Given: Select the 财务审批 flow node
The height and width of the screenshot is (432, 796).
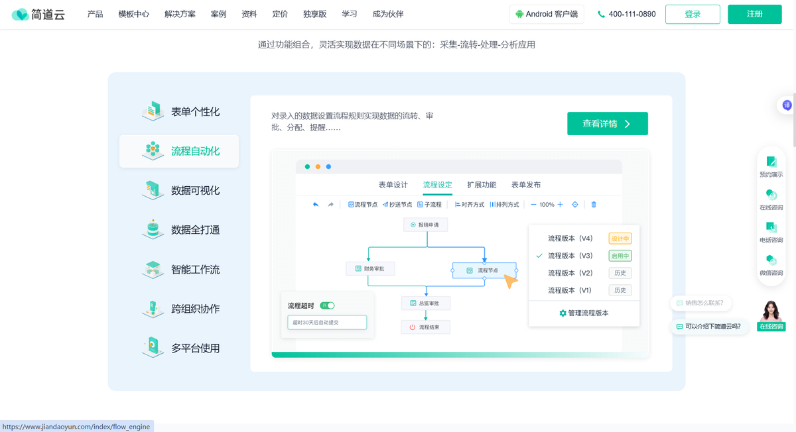Looking at the screenshot, I should 370,268.
